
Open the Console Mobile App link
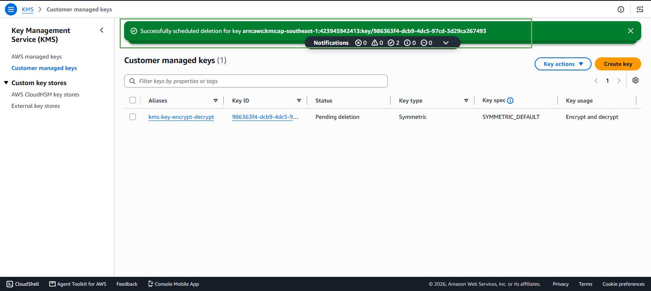pyautogui.click(x=173, y=284)
